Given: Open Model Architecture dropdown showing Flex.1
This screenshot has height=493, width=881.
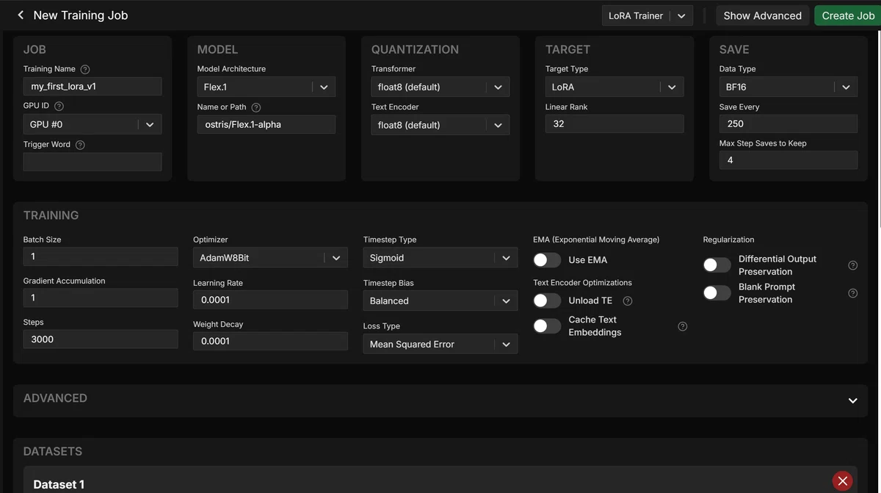Looking at the screenshot, I should [267, 87].
